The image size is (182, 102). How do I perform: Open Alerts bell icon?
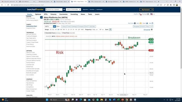141,23
